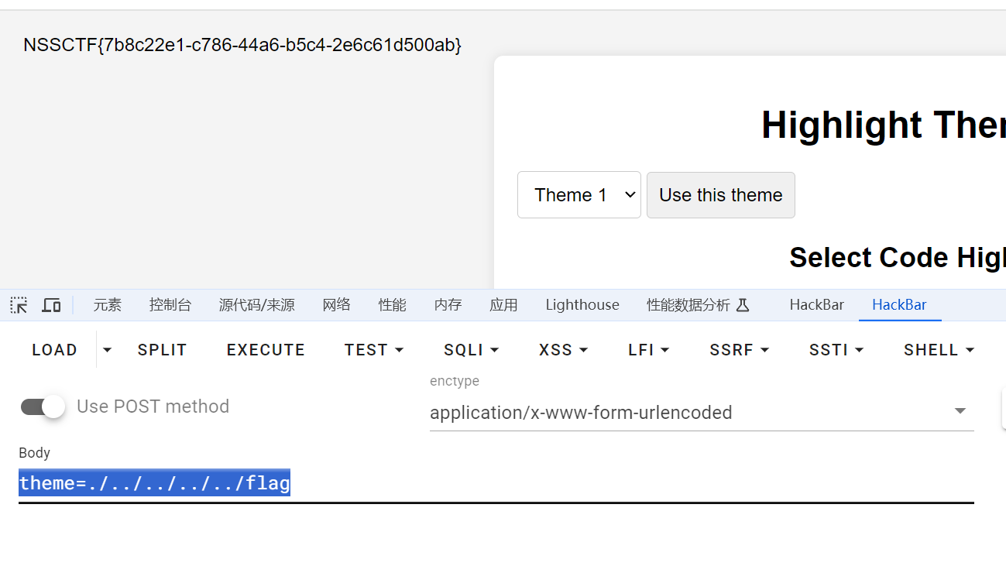Click the Use this theme button
The width and height of the screenshot is (1006, 573).
pos(720,194)
